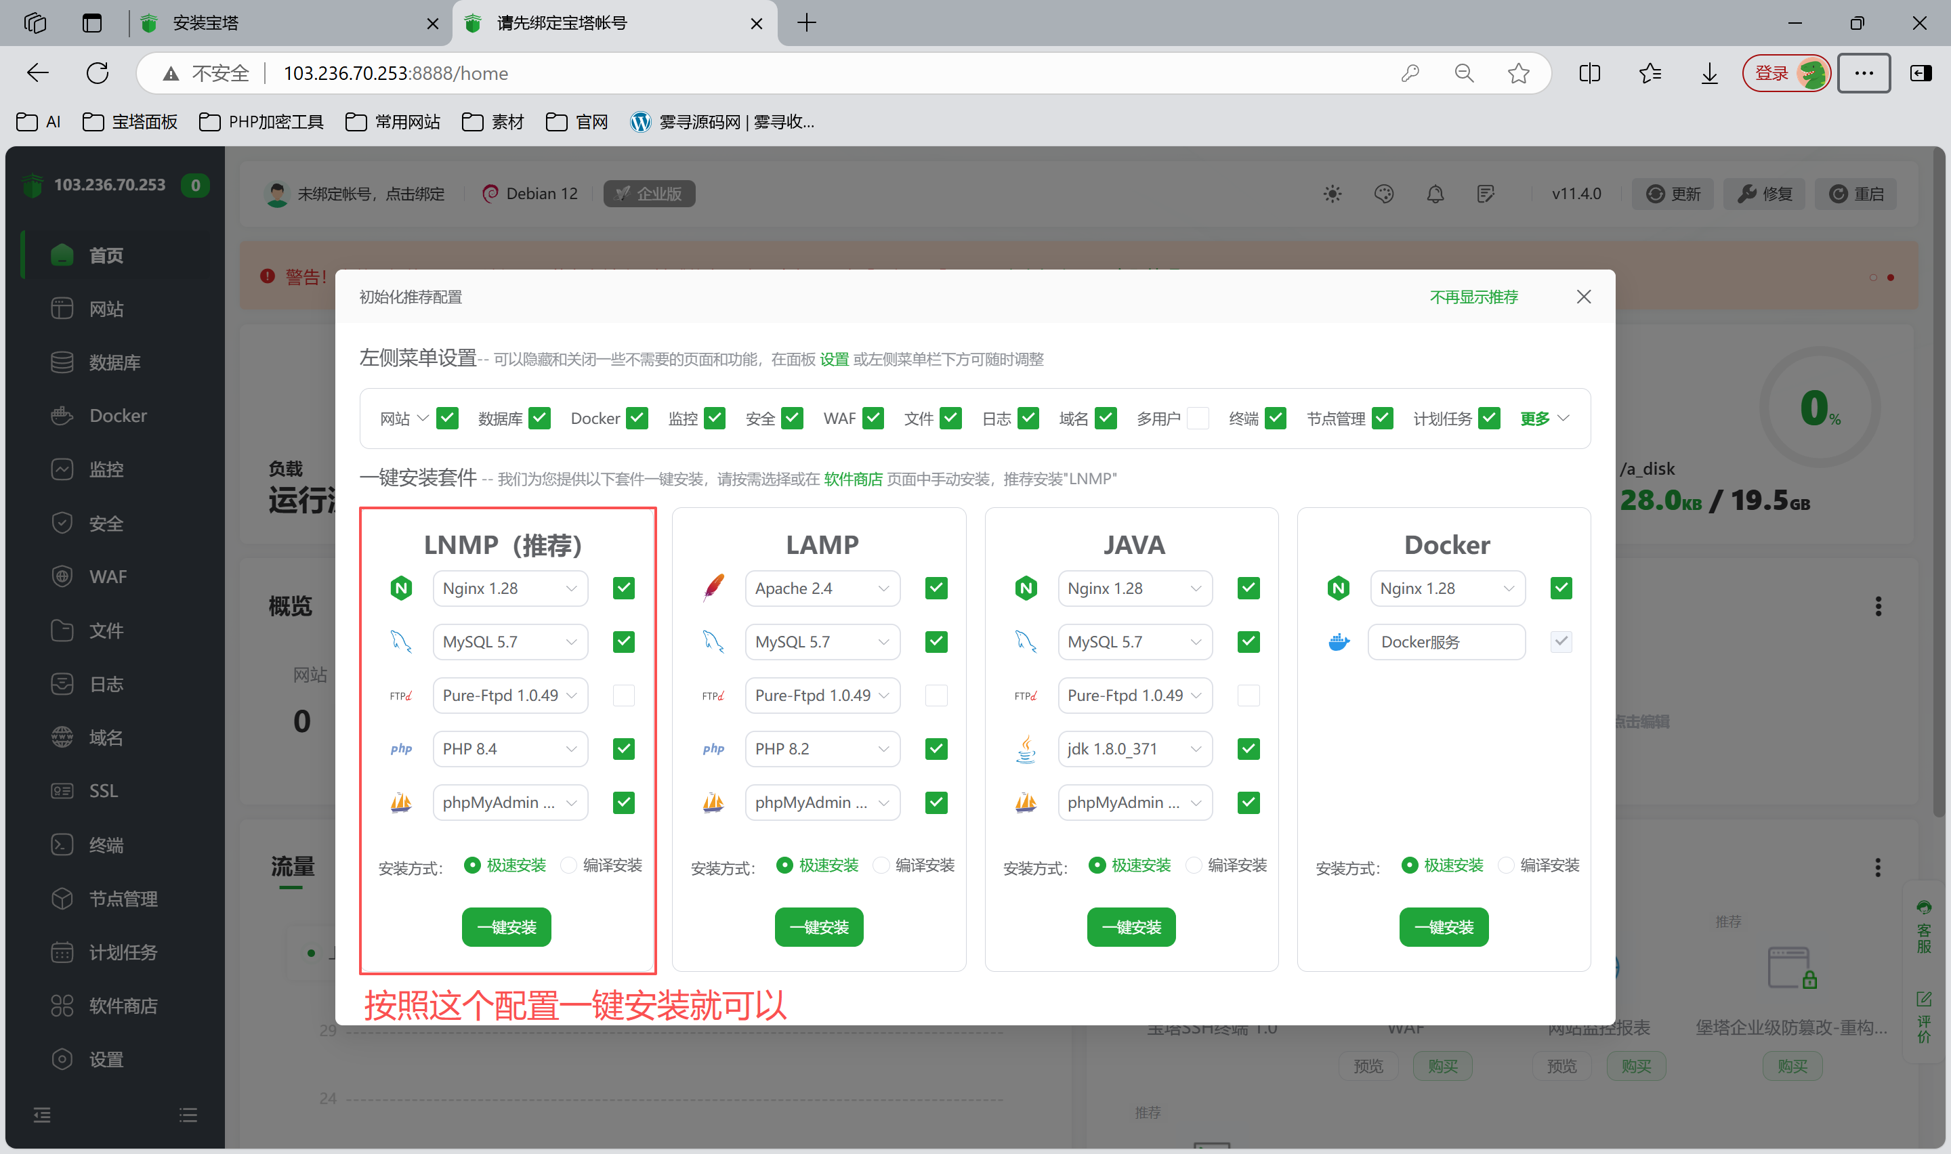Click the browser refresh icon
Viewport: 1951px width, 1154px height.
pyautogui.click(x=97, y=73)
